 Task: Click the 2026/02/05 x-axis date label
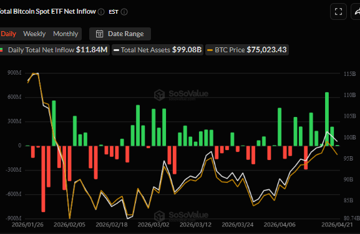pyautogui.click(x=69, y=225)
